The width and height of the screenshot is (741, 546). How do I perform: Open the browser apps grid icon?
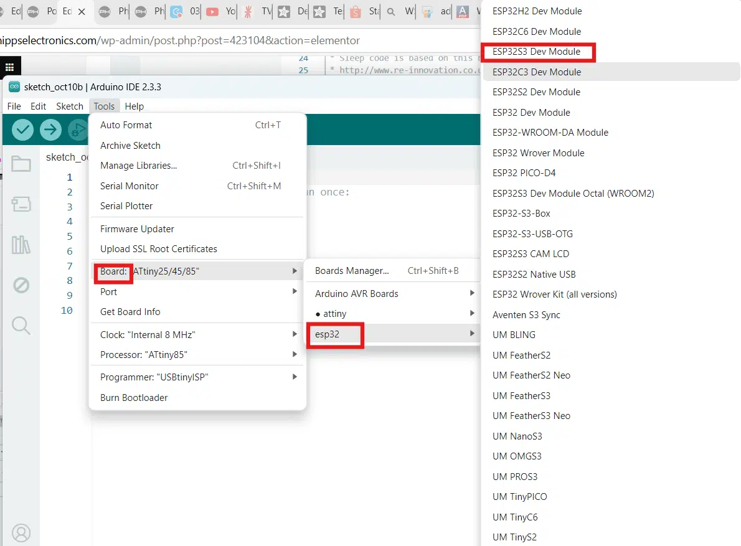point(9,67)
